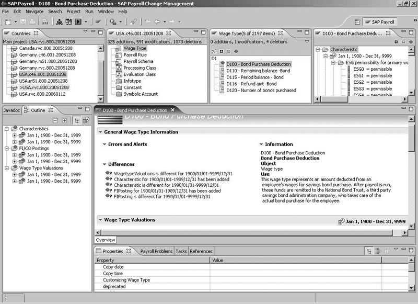Open the Countries view menu triangle
Image resolution: width=418 pixels, height=304 pixels.
pos(85,31)
